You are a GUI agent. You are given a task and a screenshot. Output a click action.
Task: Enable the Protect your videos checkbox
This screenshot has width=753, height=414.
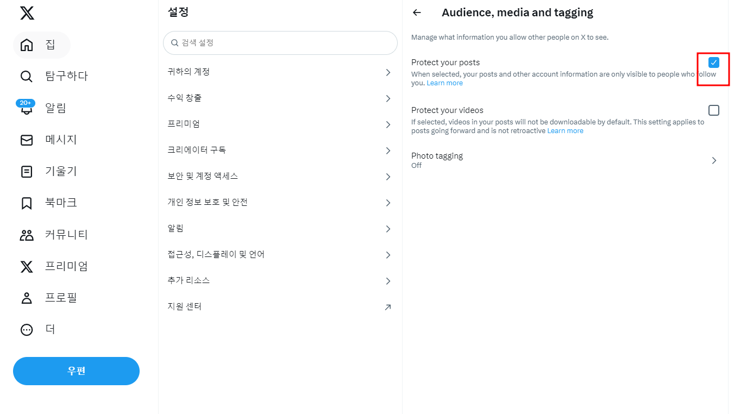pyautogui.click(x=713, y=110)
